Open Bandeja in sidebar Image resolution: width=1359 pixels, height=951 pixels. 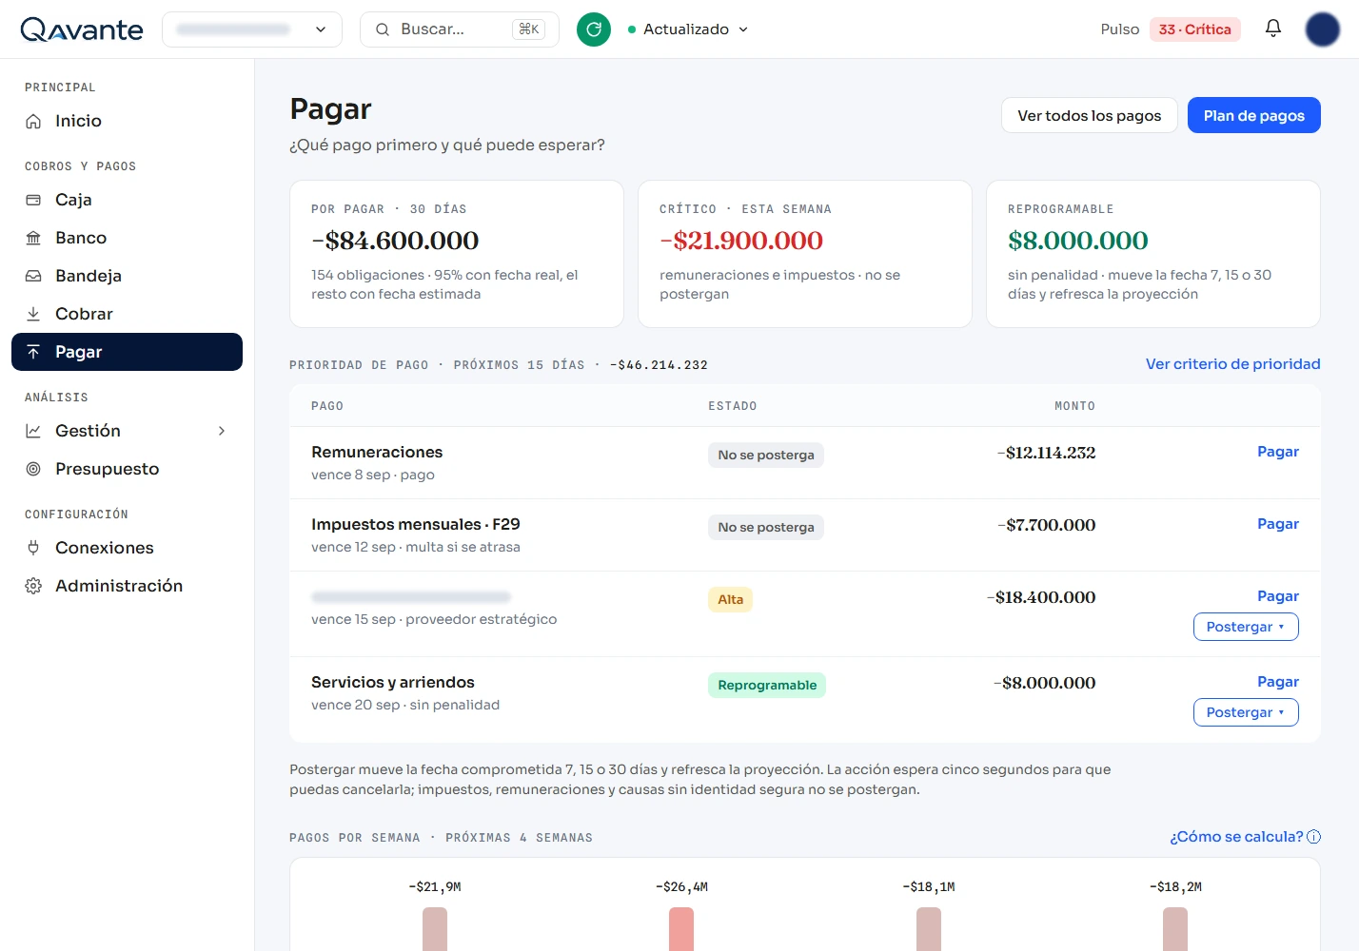[x=127, y=276]
